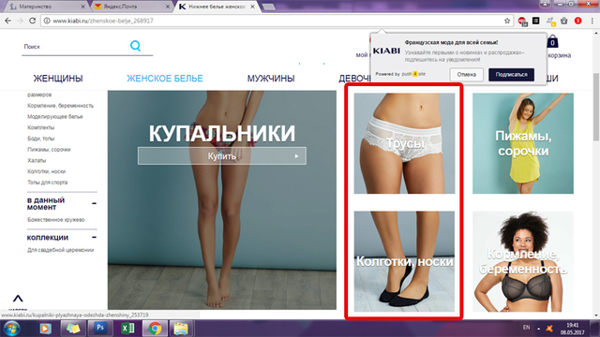The width and height of the screenshot is (600, 337).
Task: Click the Подписаться notification button
Action: [511, 75]
